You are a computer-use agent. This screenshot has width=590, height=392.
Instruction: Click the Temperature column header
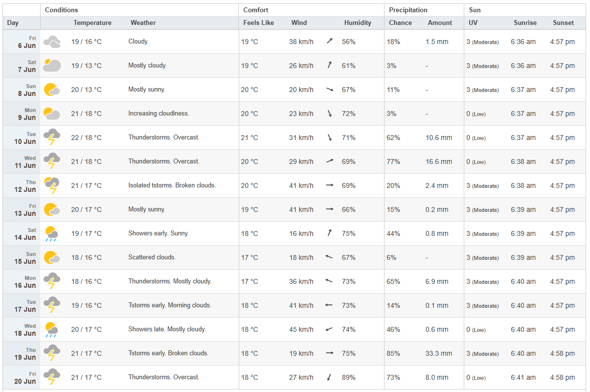92,23
